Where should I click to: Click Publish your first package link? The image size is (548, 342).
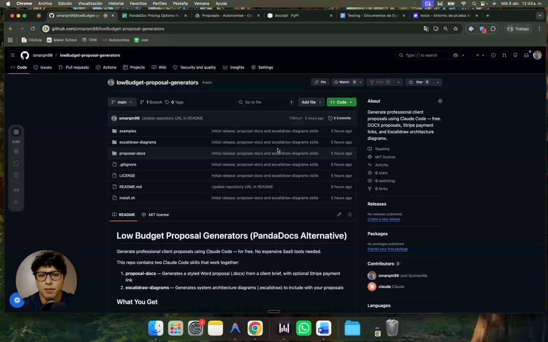tap(388, 249)
